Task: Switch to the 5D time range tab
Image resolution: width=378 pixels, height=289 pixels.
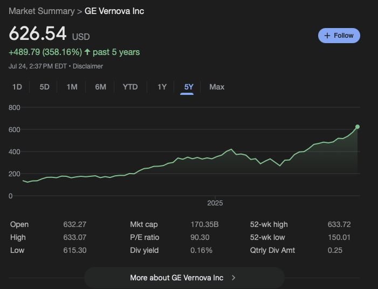Action: coord(44,87)
